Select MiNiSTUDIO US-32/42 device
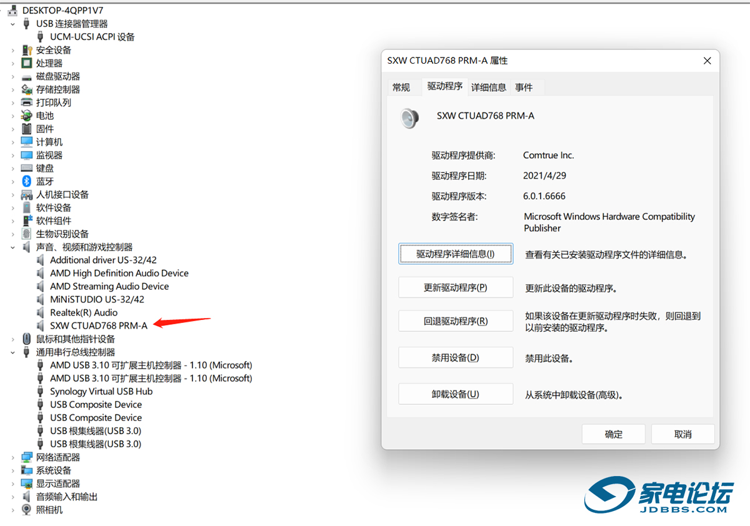This screenshot has width=750, height=526. (97, 299)
